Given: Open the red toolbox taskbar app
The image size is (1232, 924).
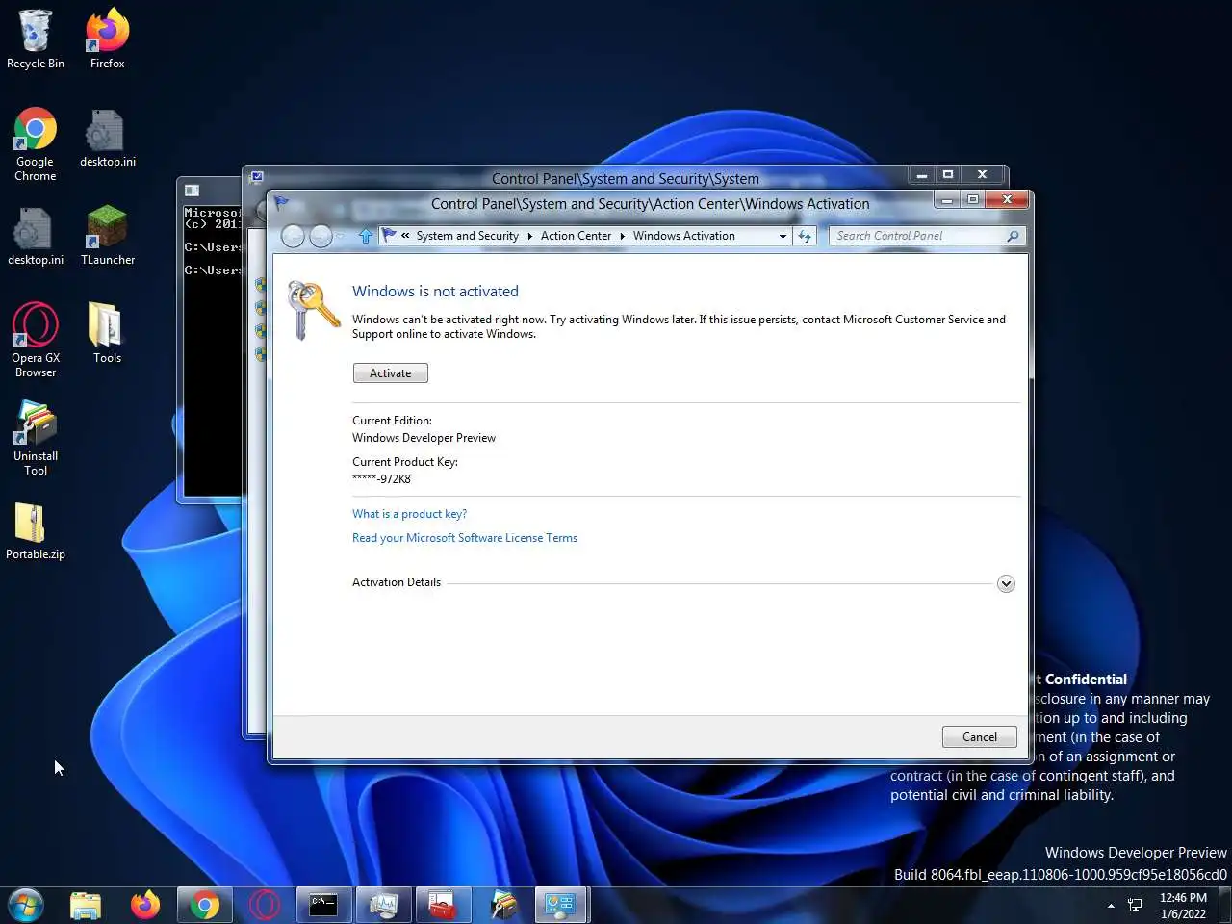Looking at the screenshot, I should click(443, 905).
